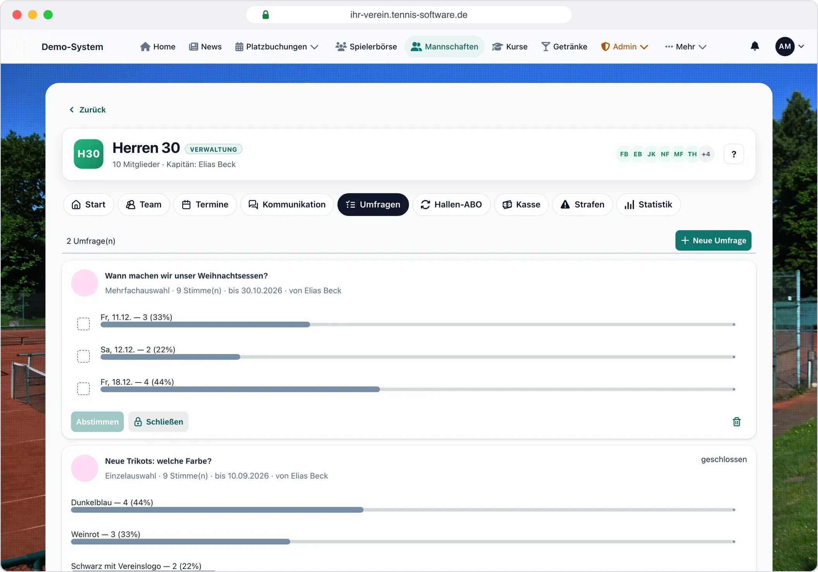Click the FB member avatar
This screenshot has height=572, width=818.
[624, 154]
